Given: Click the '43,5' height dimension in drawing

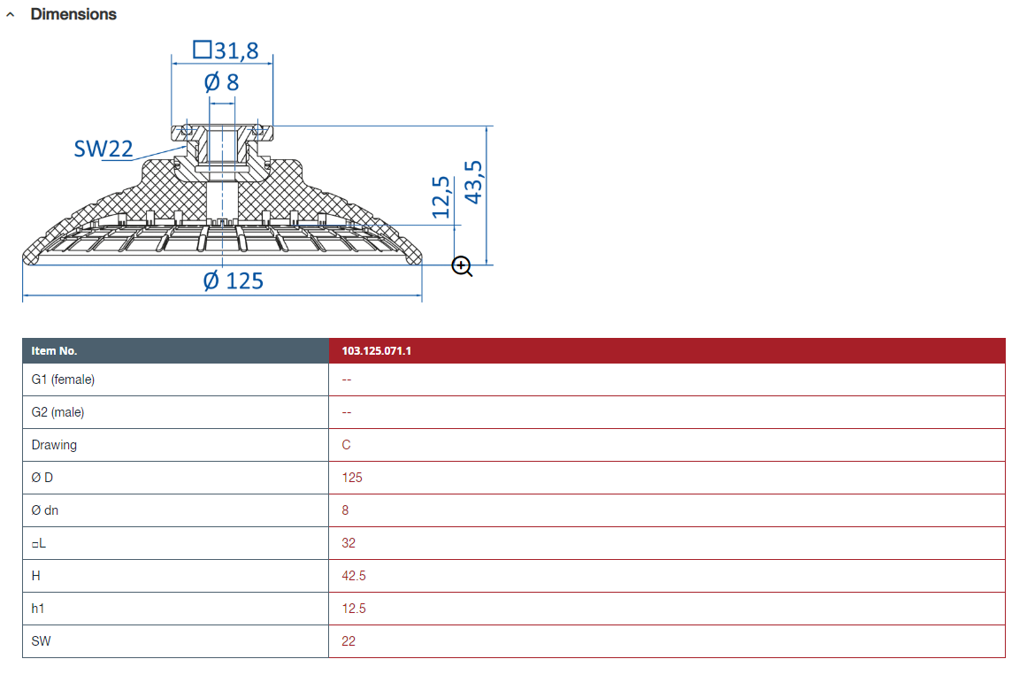Looking at the screenshot, I should coord(473,182).
